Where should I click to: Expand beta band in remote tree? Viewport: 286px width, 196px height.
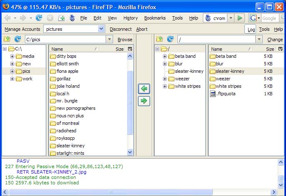[165, 56]
